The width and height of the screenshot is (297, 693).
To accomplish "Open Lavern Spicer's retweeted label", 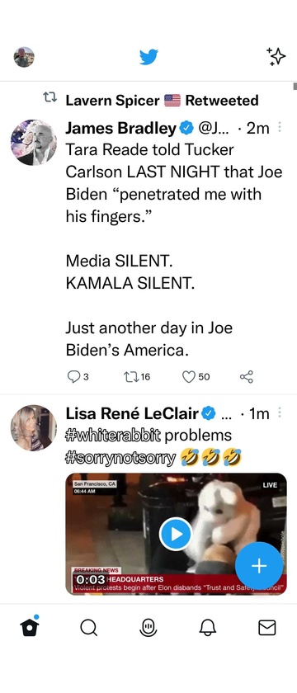I will click(x=162, y=101).
